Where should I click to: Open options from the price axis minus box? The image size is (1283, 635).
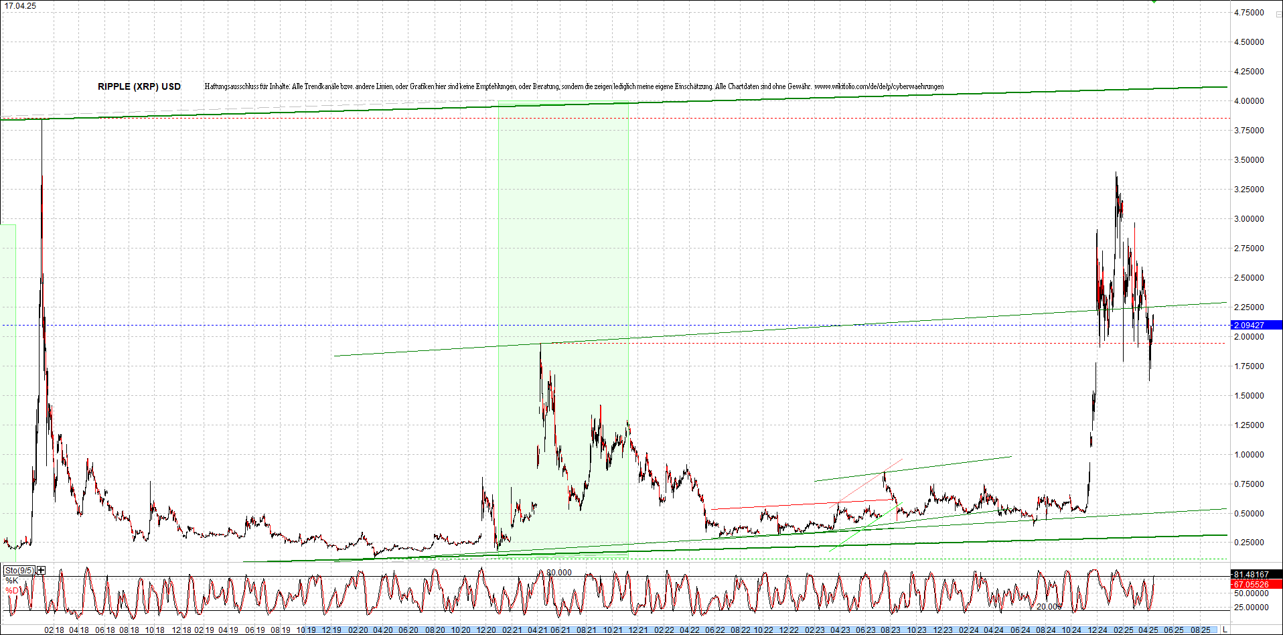click(1279, 14)
